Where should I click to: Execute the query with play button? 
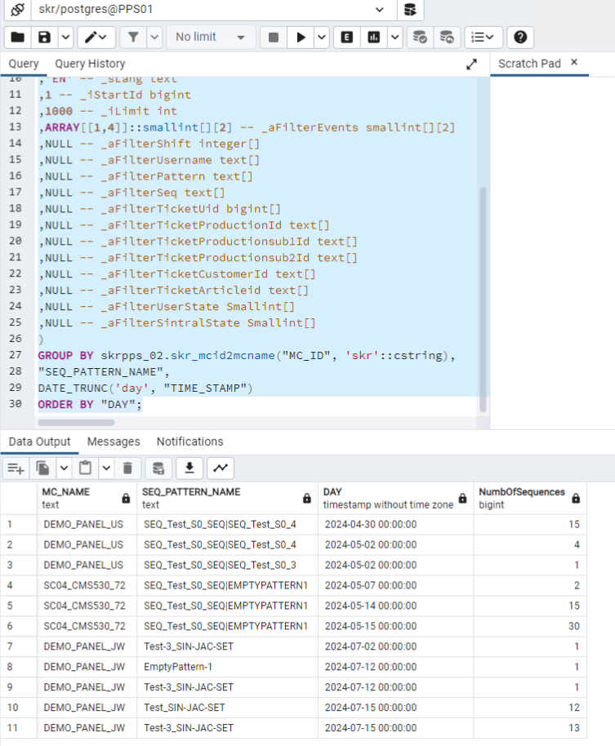point(301,37)
